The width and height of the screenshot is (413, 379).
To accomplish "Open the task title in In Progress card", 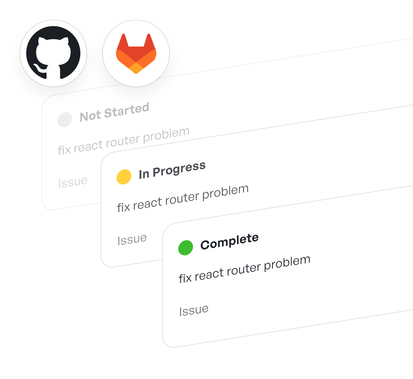I will click(x=183, y=198).
